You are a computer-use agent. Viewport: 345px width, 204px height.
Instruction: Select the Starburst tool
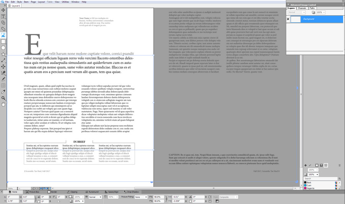click(3, 54)
